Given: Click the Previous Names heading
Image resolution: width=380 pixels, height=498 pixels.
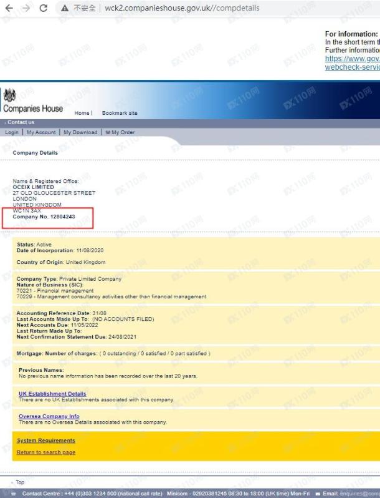Looking at the screenshot, I should pos(41,370).
